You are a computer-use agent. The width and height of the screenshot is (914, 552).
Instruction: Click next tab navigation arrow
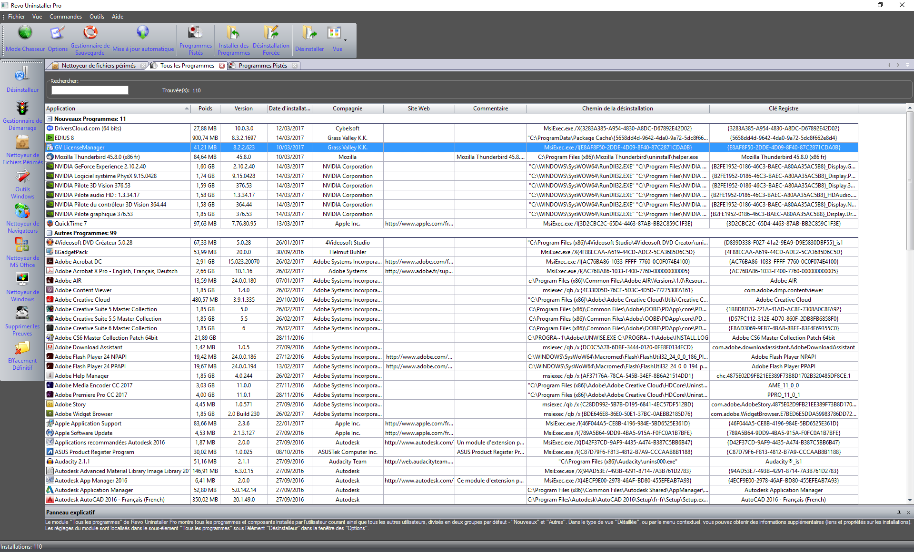pyautogui.click(x=898, y=65)
